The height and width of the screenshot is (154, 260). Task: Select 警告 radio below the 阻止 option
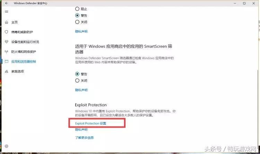(x=77, y=15)
